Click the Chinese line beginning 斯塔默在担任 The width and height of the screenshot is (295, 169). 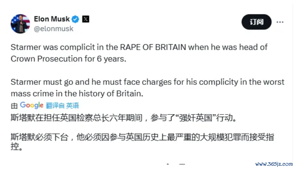pos(124,118)
